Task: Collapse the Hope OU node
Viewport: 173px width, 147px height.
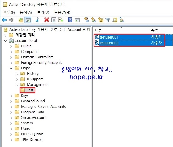Action: [11, 68]
